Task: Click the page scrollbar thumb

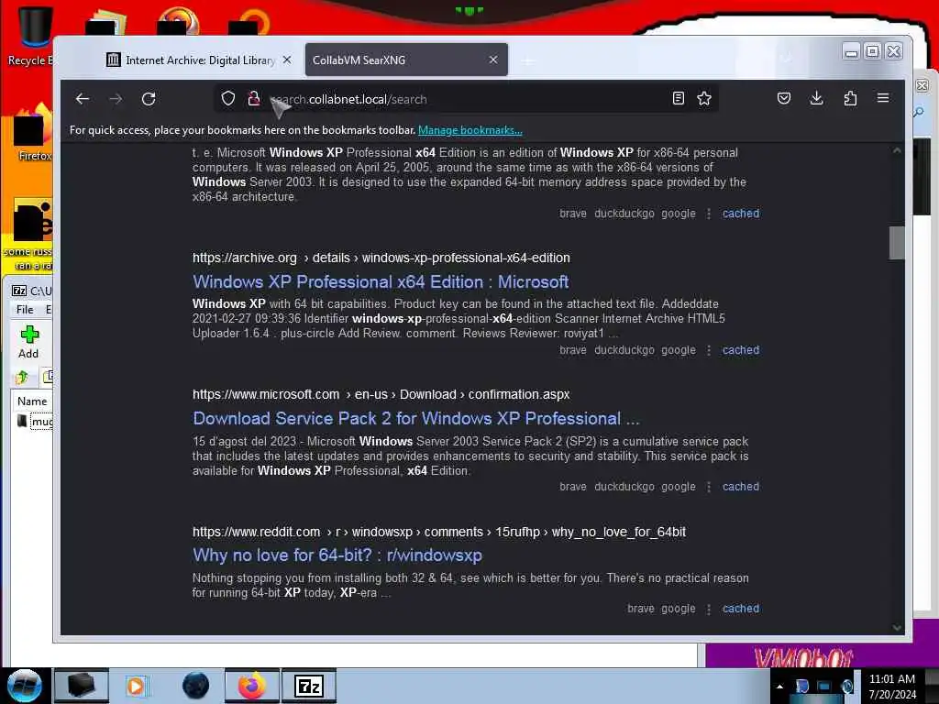Action: pos(897,242)
